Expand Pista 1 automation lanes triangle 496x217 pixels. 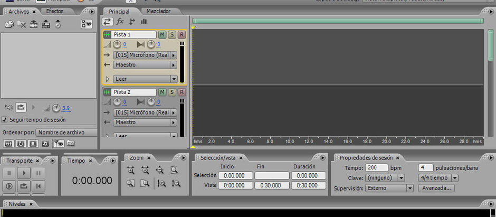[107, 79]
